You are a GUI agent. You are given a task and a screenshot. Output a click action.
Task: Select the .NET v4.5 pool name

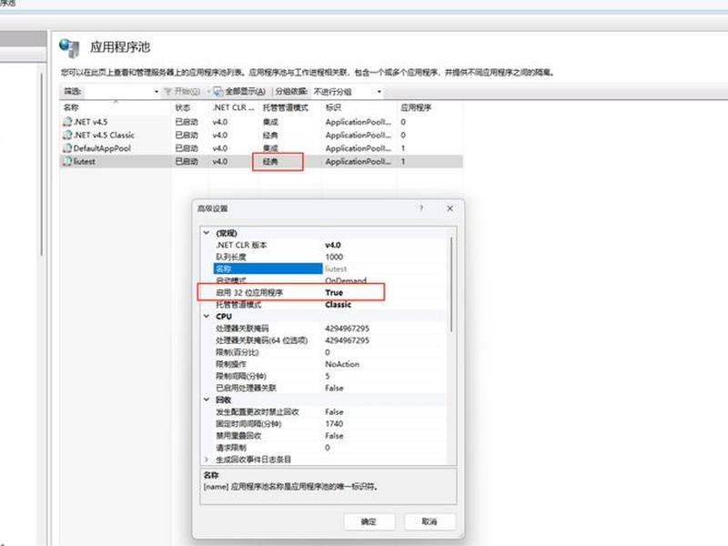[90, 122]
